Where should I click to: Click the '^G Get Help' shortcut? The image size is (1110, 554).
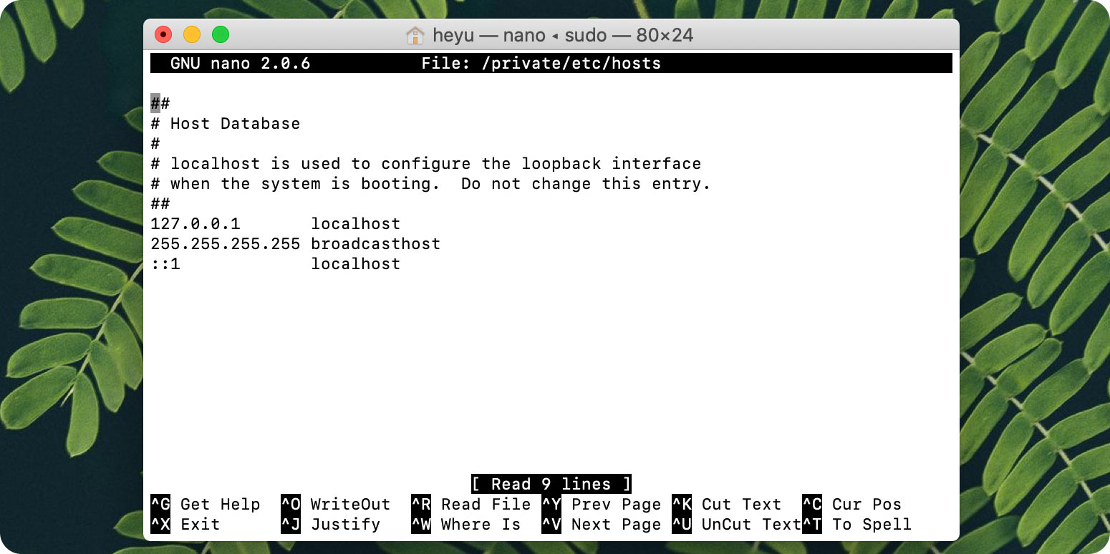click(206, 504)
